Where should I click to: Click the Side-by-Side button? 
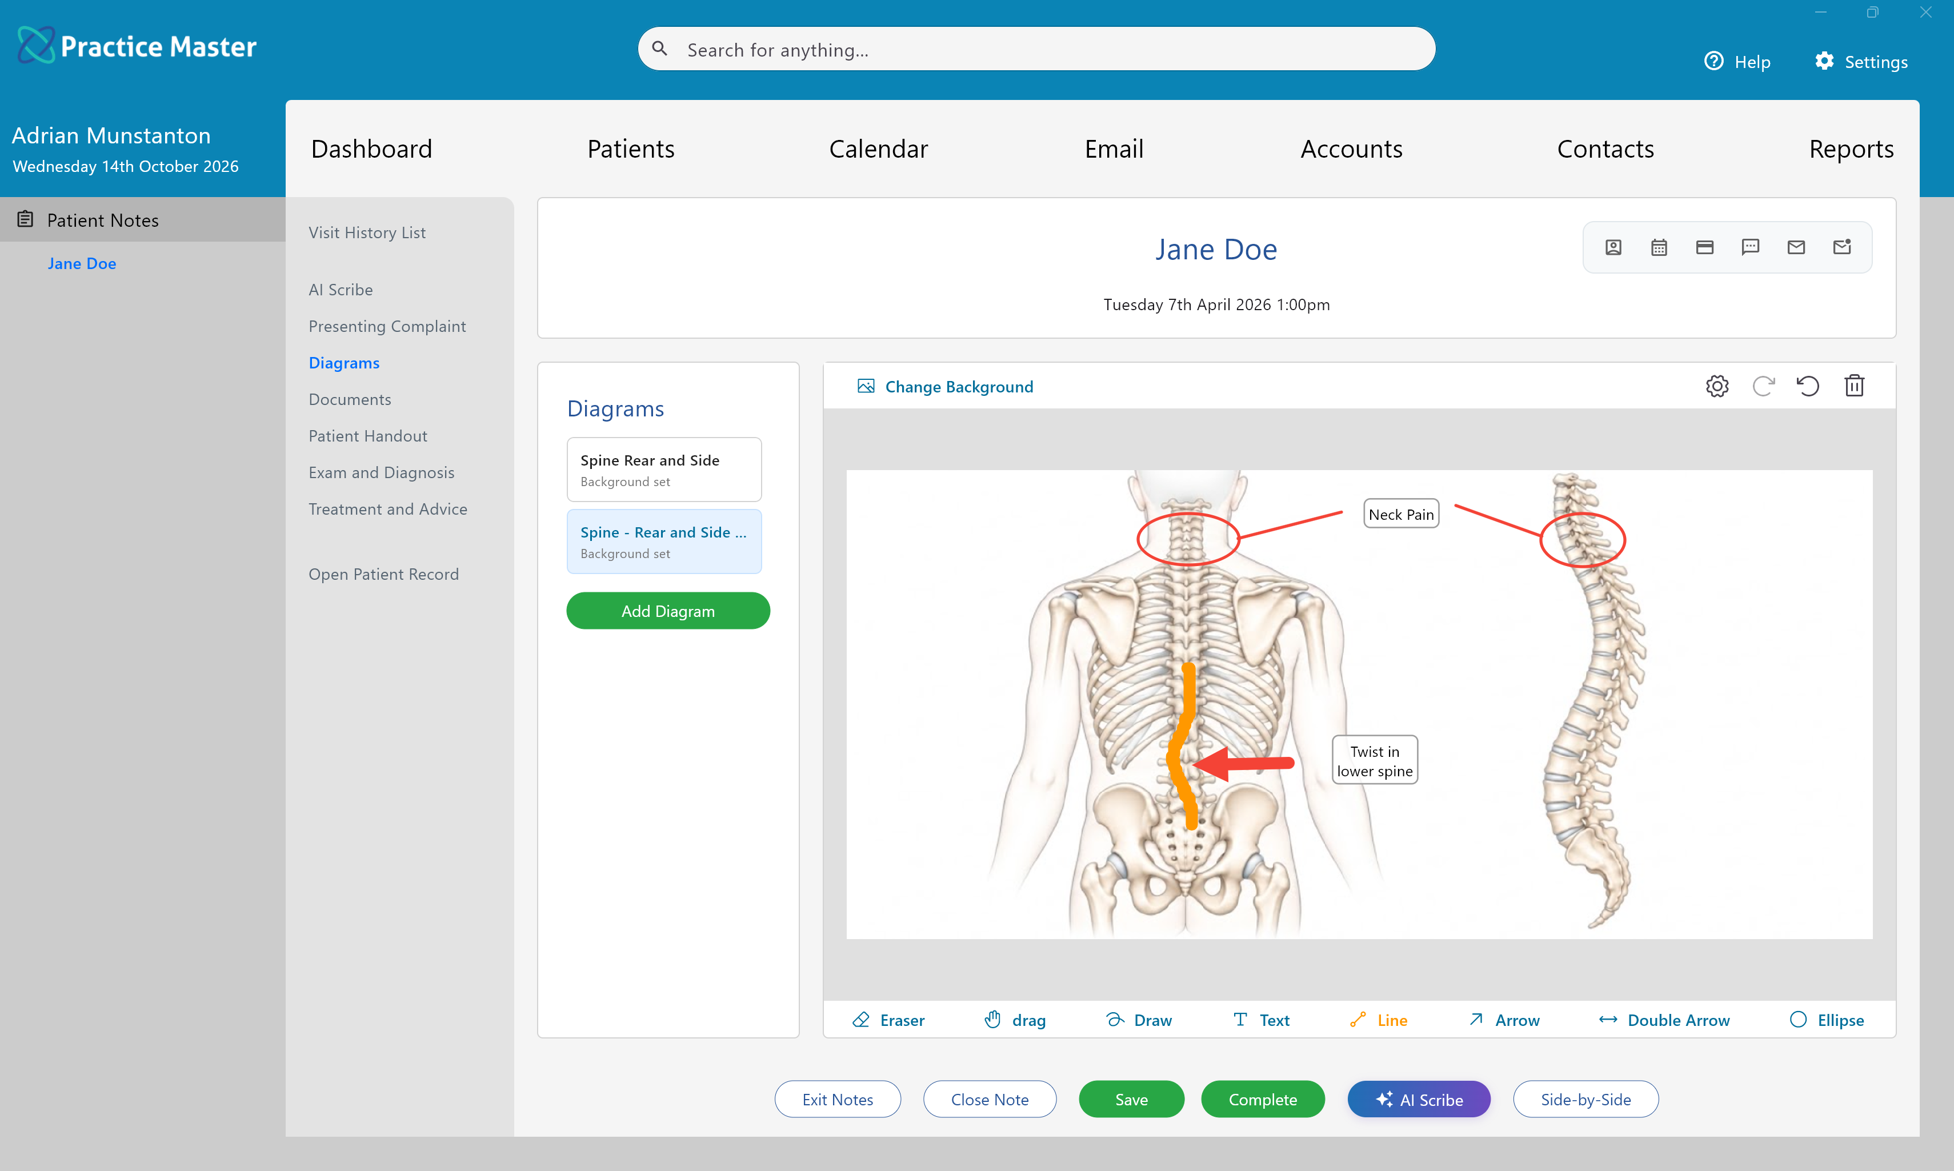1585,1098
